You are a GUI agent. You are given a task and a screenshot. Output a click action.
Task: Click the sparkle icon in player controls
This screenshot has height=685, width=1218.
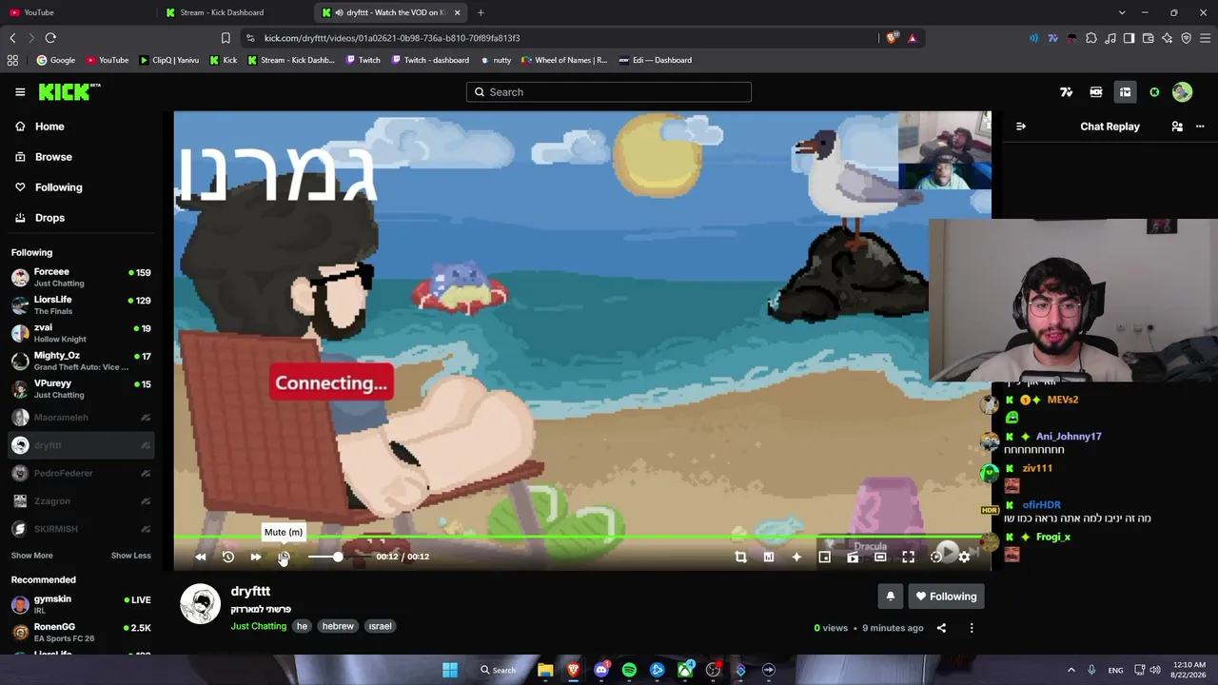point(796,557)
